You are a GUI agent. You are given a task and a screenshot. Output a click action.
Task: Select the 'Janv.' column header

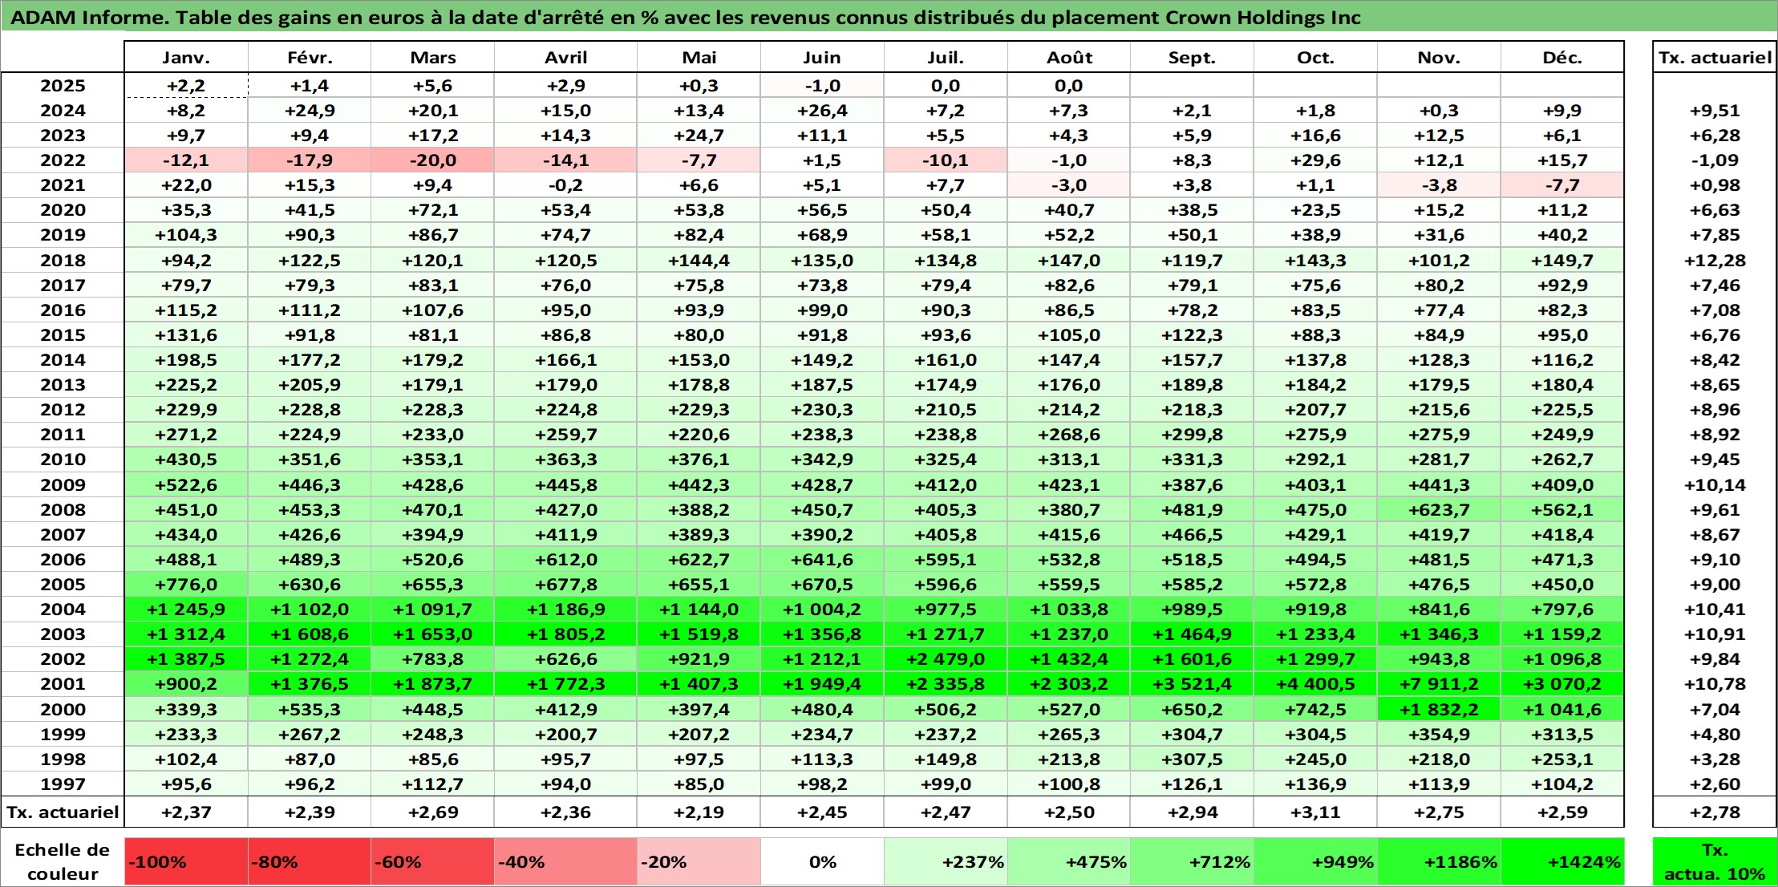(186, 58)
